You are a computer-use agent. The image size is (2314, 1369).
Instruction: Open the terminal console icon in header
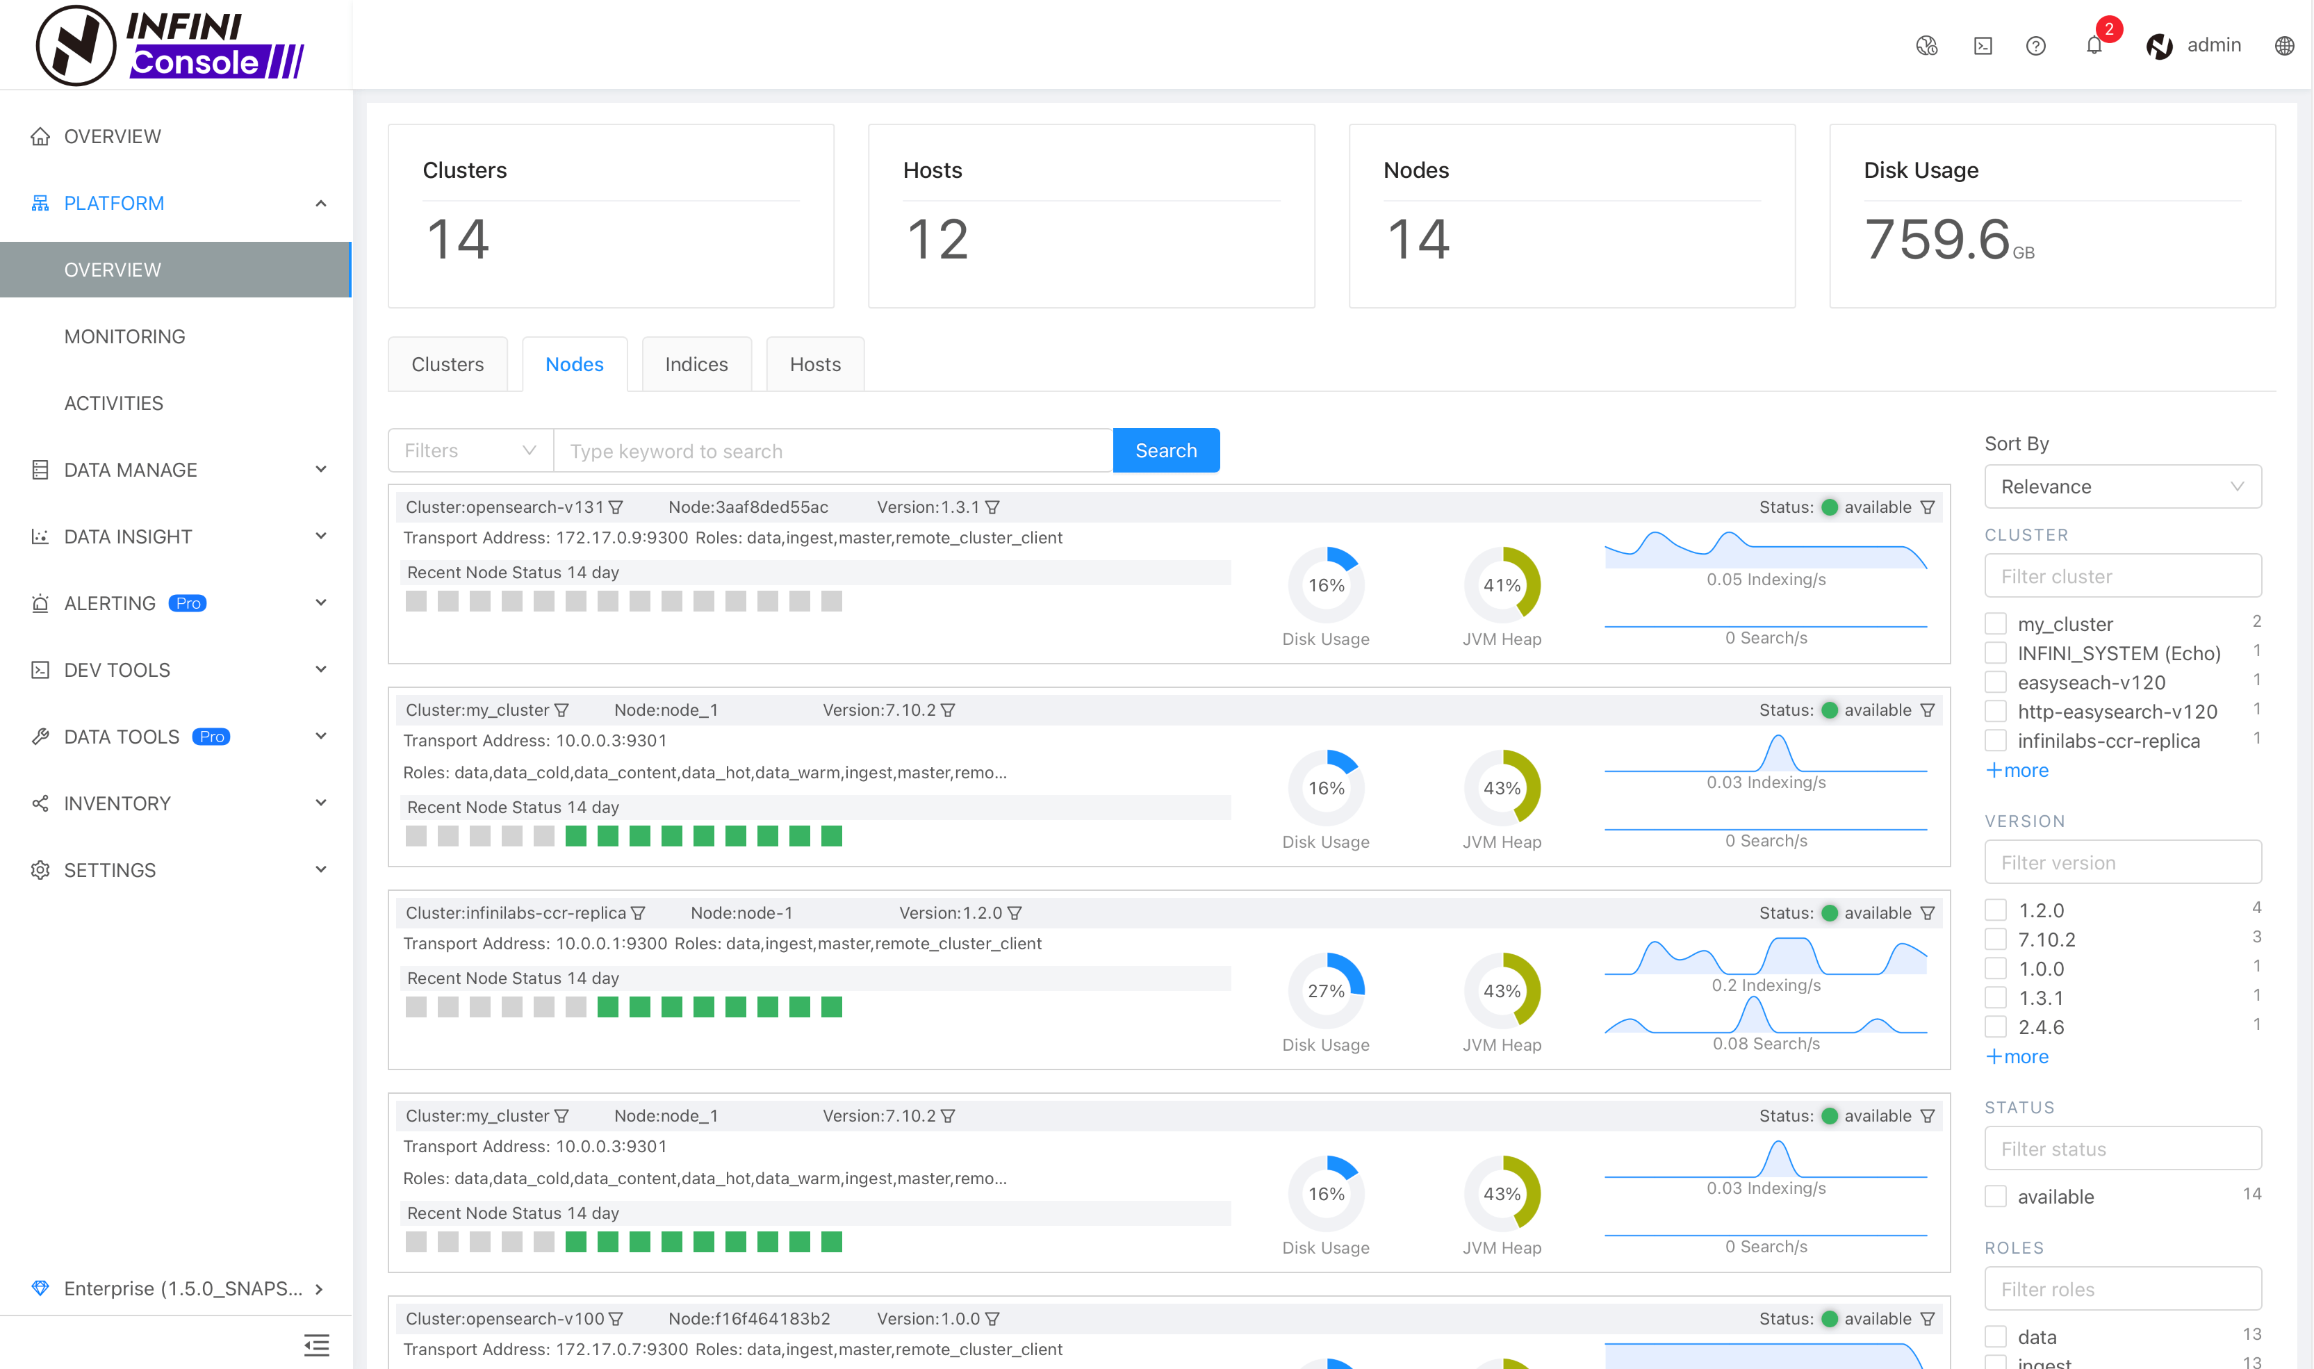[x=1982, y=45]
